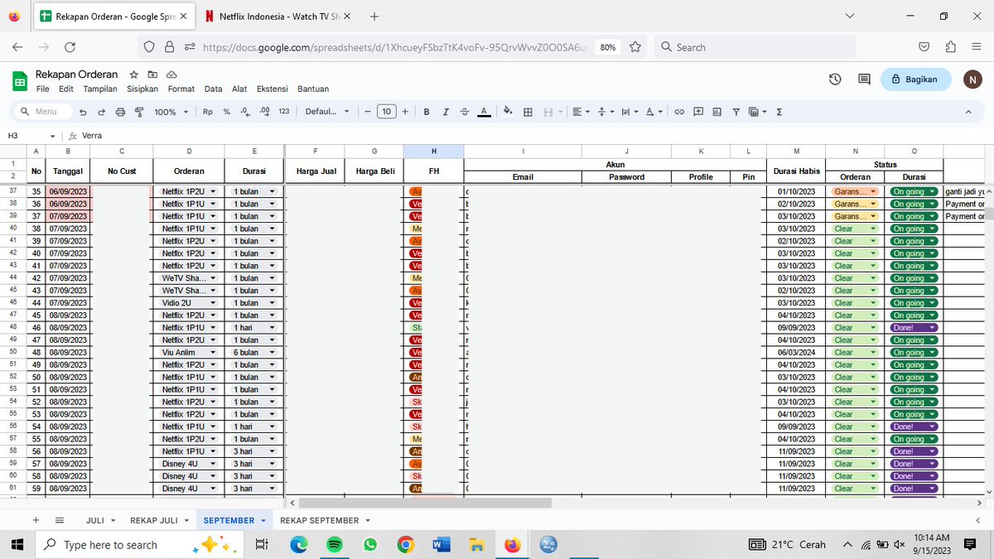Reload the page in Firefox
The height and width of the screenshot is (559, 994).
70,47
